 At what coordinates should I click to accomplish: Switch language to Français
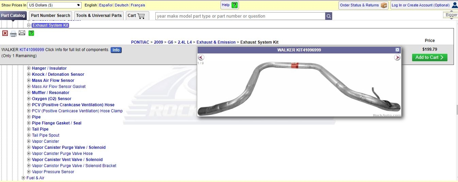click(138, 5)
